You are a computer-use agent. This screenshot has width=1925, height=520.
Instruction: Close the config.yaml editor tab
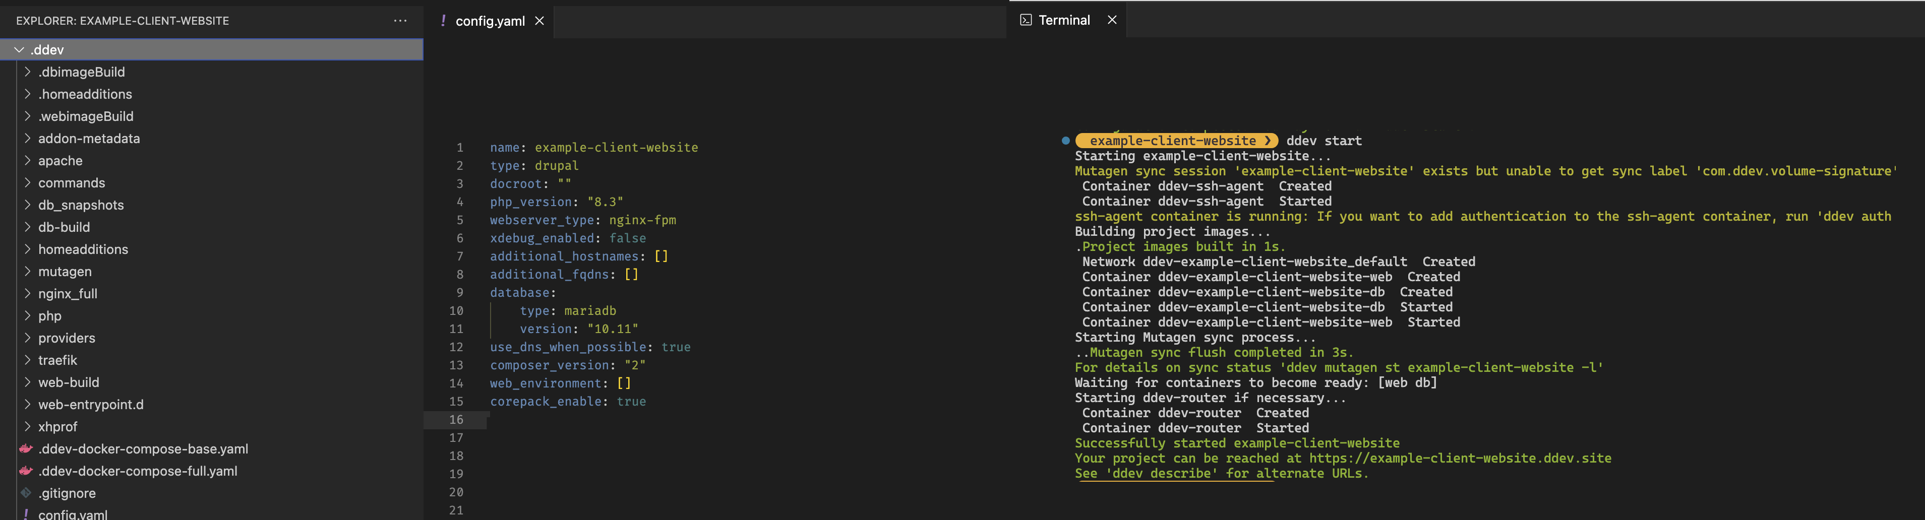(539, 21)
